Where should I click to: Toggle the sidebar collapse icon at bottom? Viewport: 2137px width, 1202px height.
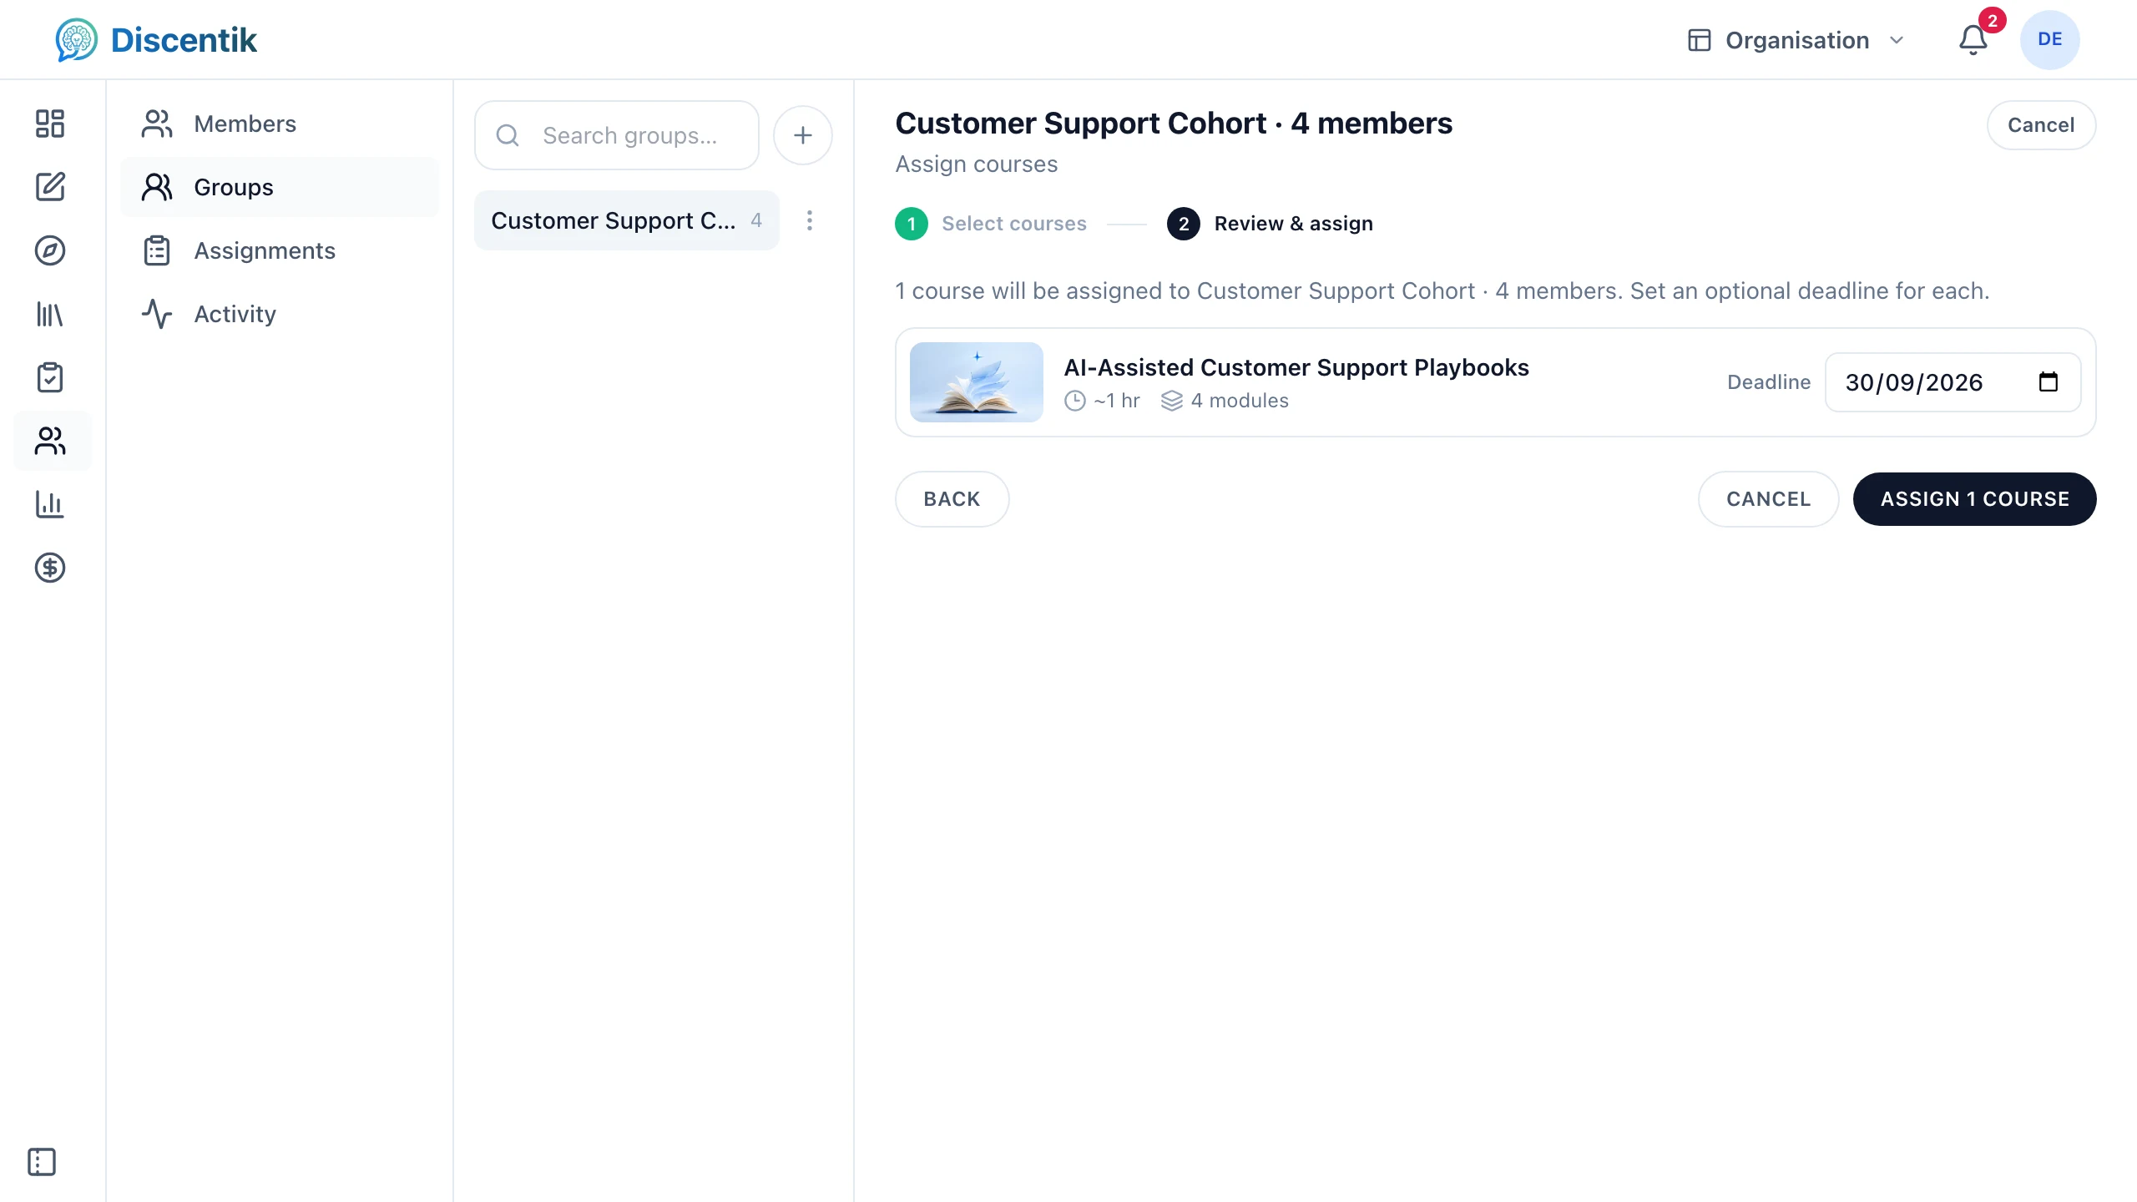tap(42, 1162)
